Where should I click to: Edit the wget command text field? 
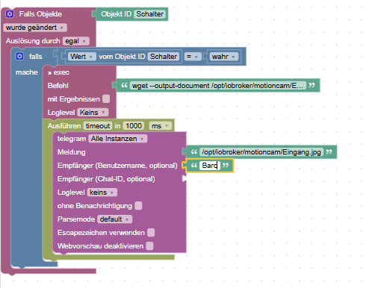pyautogui.click(x=218, y=86)
